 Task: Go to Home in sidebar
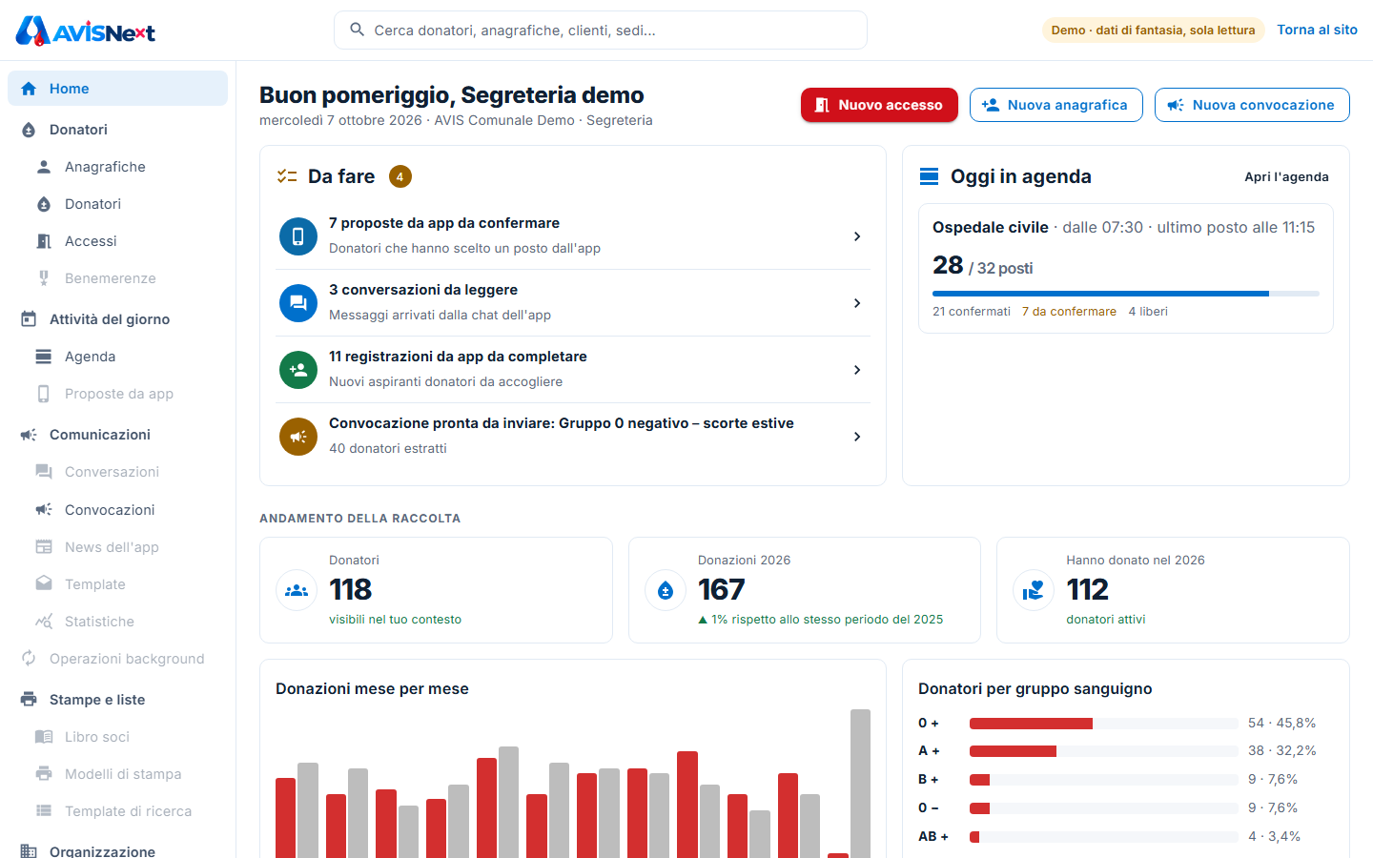click(x=117, y=89)
